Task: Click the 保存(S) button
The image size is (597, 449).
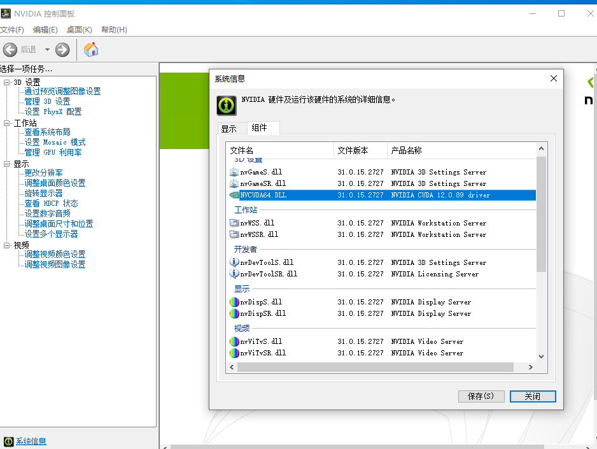Action: click(481, 396)
